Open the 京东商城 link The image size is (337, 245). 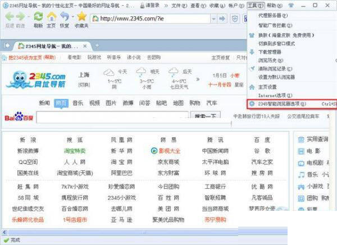[168, 162]
